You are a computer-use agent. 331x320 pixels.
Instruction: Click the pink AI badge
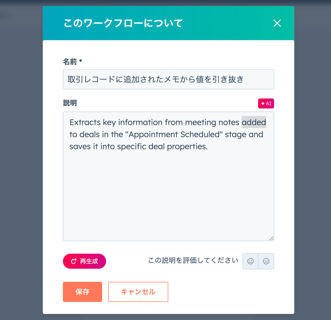click(266, 104)
